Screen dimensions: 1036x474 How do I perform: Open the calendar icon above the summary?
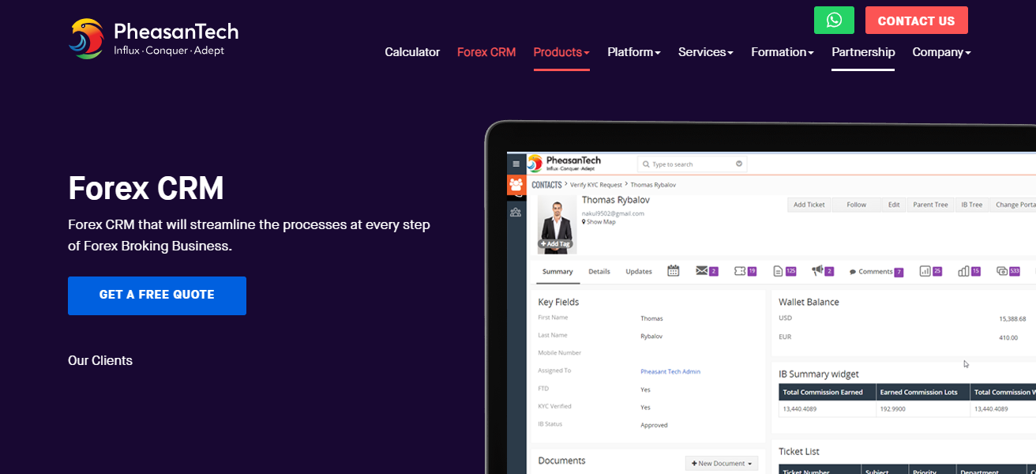[x=673, y=271]
